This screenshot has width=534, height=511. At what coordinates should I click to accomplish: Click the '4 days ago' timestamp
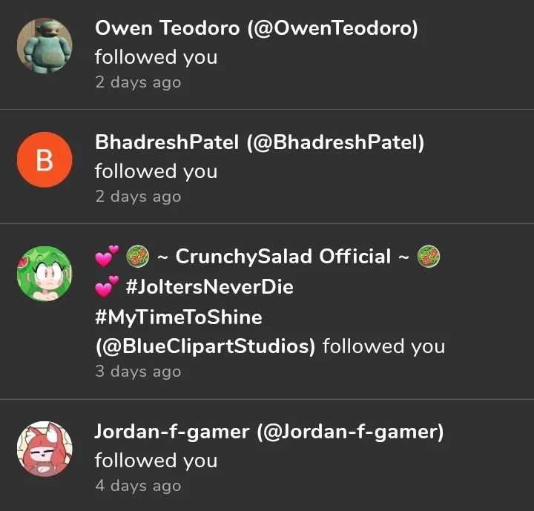[138, 486]
